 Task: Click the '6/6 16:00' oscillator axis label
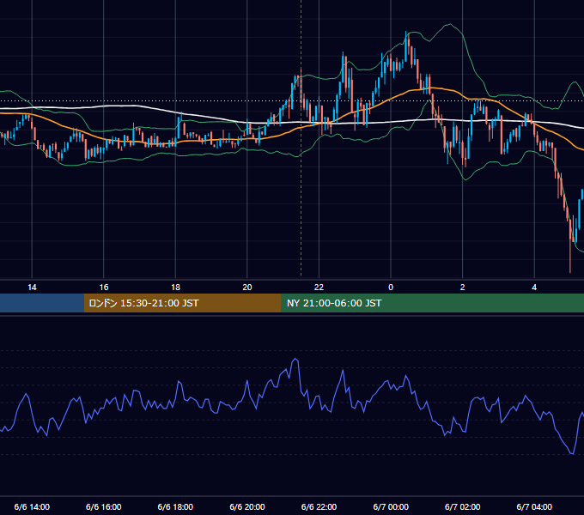tap(104, 507)
